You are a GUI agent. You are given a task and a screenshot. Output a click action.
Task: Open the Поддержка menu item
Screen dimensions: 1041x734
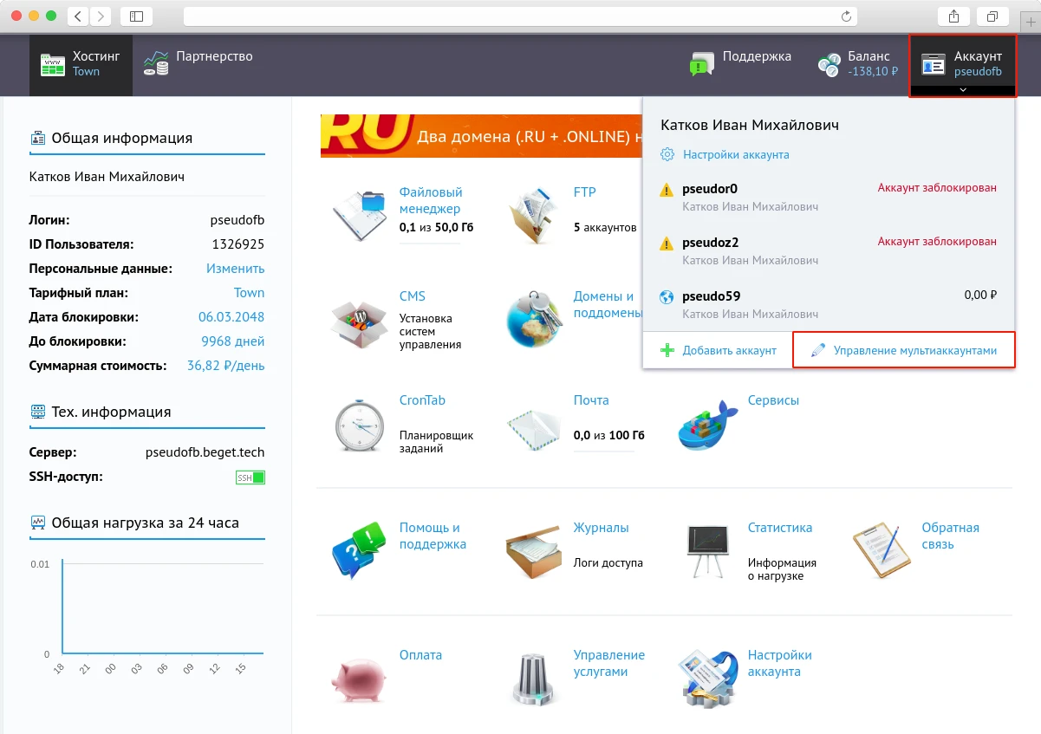pos(740,64)
